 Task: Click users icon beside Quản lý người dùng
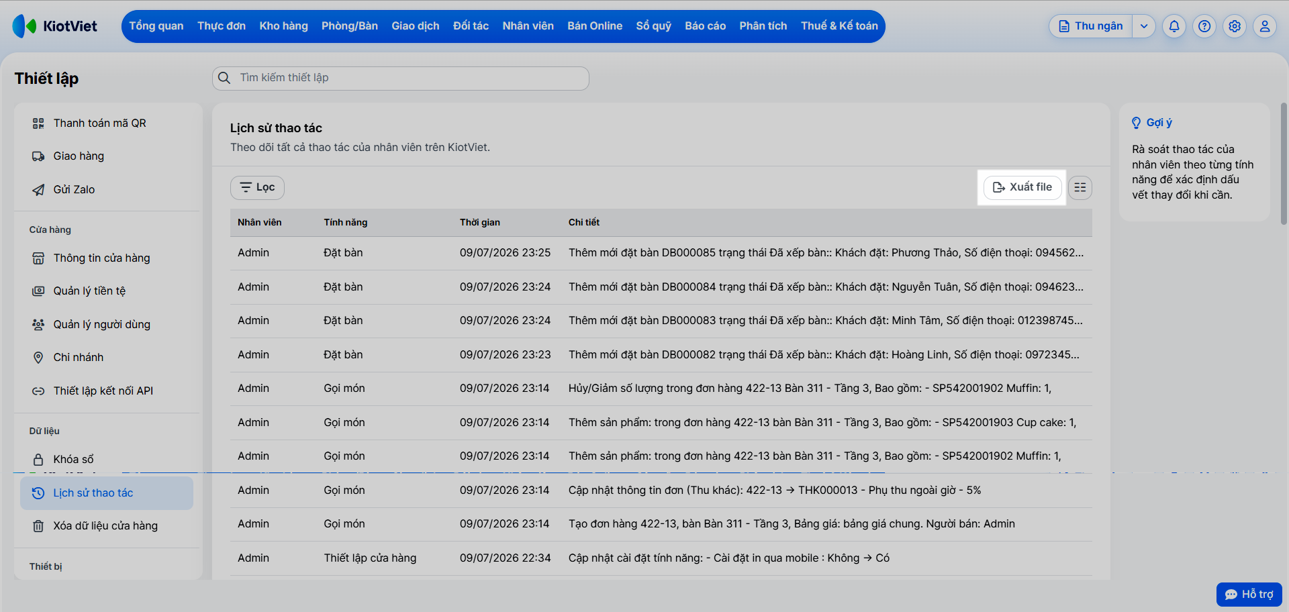click(x=38, y=325)
